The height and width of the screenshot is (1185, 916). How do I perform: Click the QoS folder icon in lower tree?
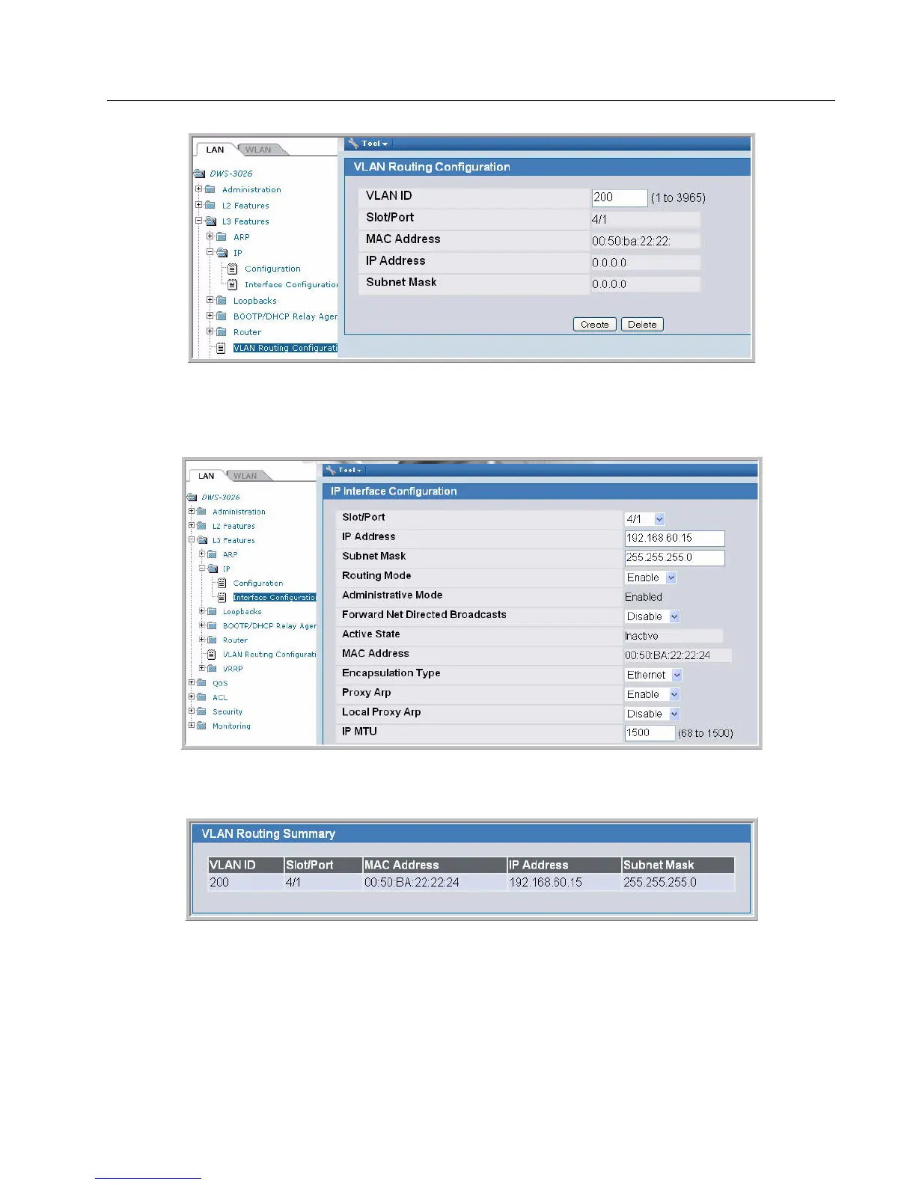[x=201, y=683]
